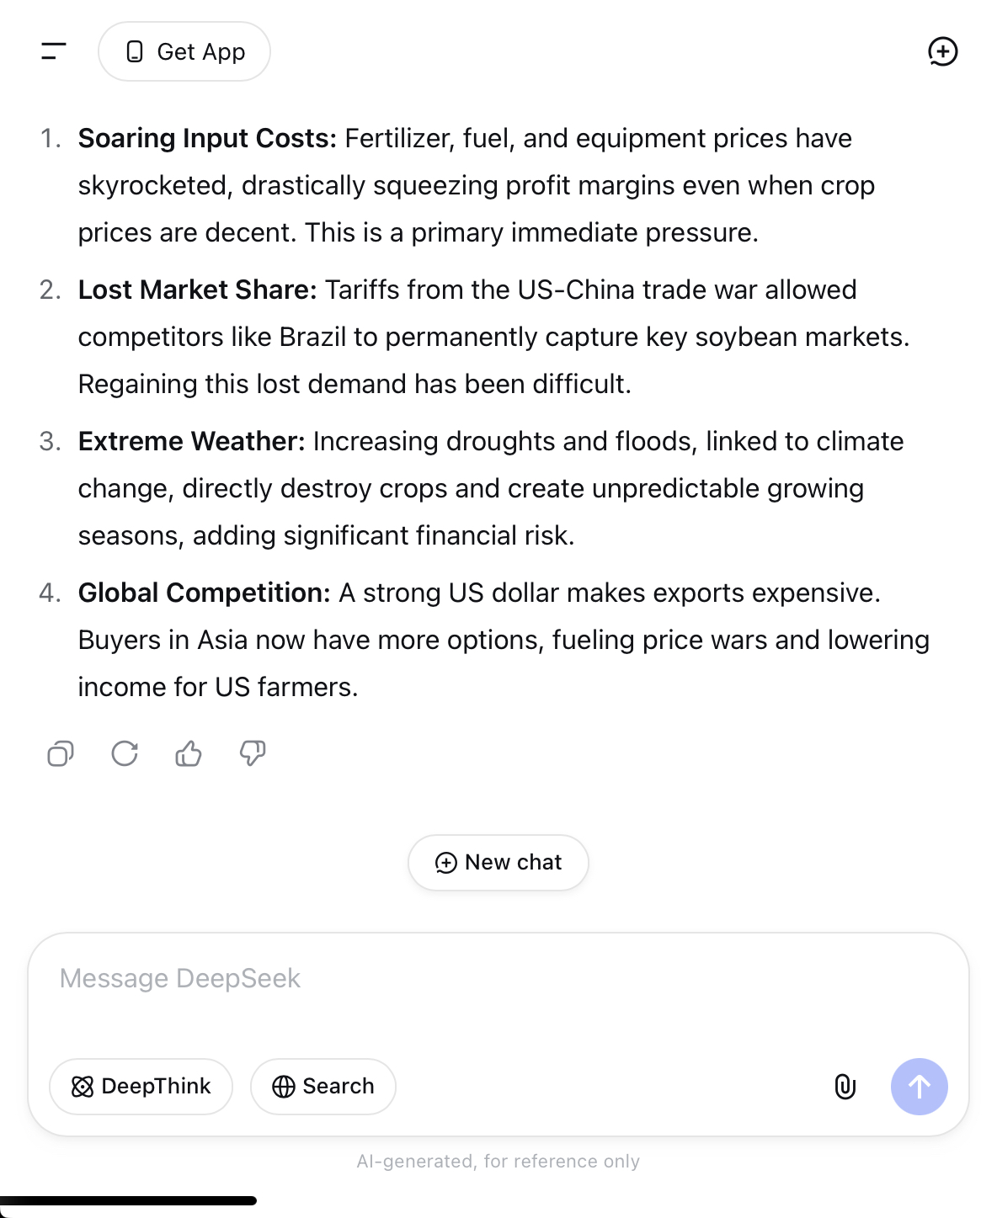This screenshot has width=997, height=1218.
Task: Toggle DeepThink mode
Action: coord(141,1087)
